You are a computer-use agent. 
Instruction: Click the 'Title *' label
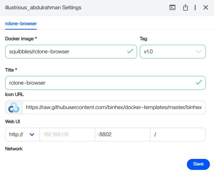click(x=11, y=70)
